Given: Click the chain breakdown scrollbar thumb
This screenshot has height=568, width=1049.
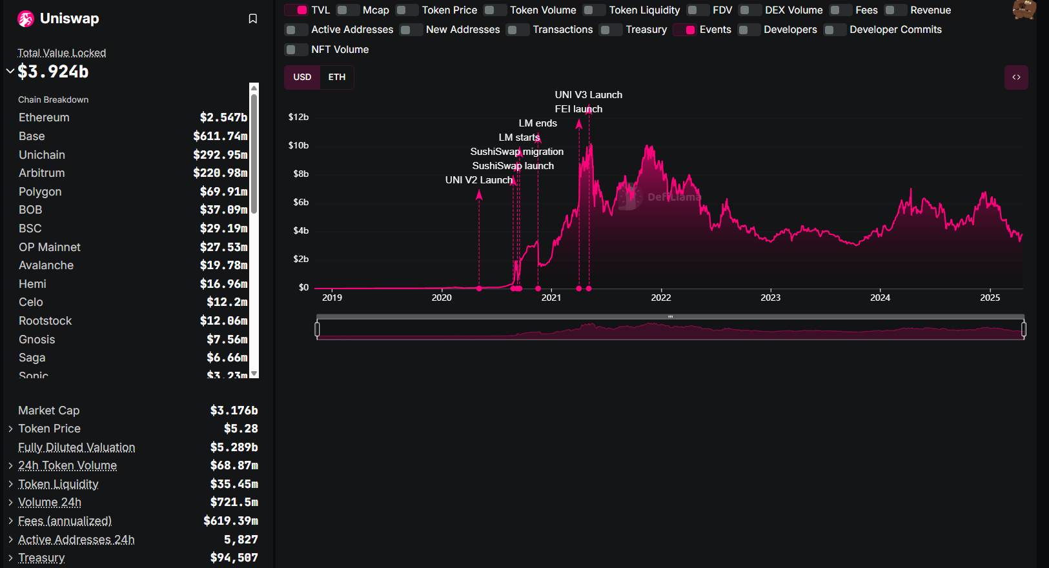Looking at the screenshot, I should [x=254, y=154].
